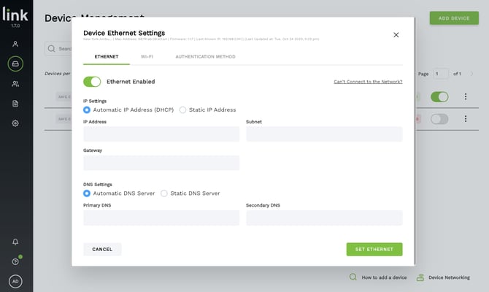Viewport: 489px width, 292px height.
Task: Close the Device Ethernet Settings dialog
Action: (396, 35)
